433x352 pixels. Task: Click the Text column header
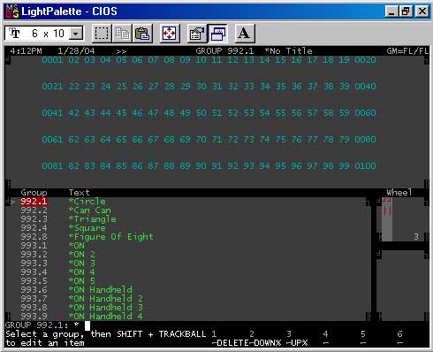pyautogui.click(x=79, y=193)
